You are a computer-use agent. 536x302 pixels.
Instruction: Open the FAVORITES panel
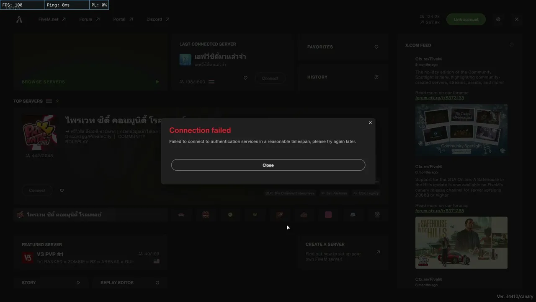pos(343,47)
